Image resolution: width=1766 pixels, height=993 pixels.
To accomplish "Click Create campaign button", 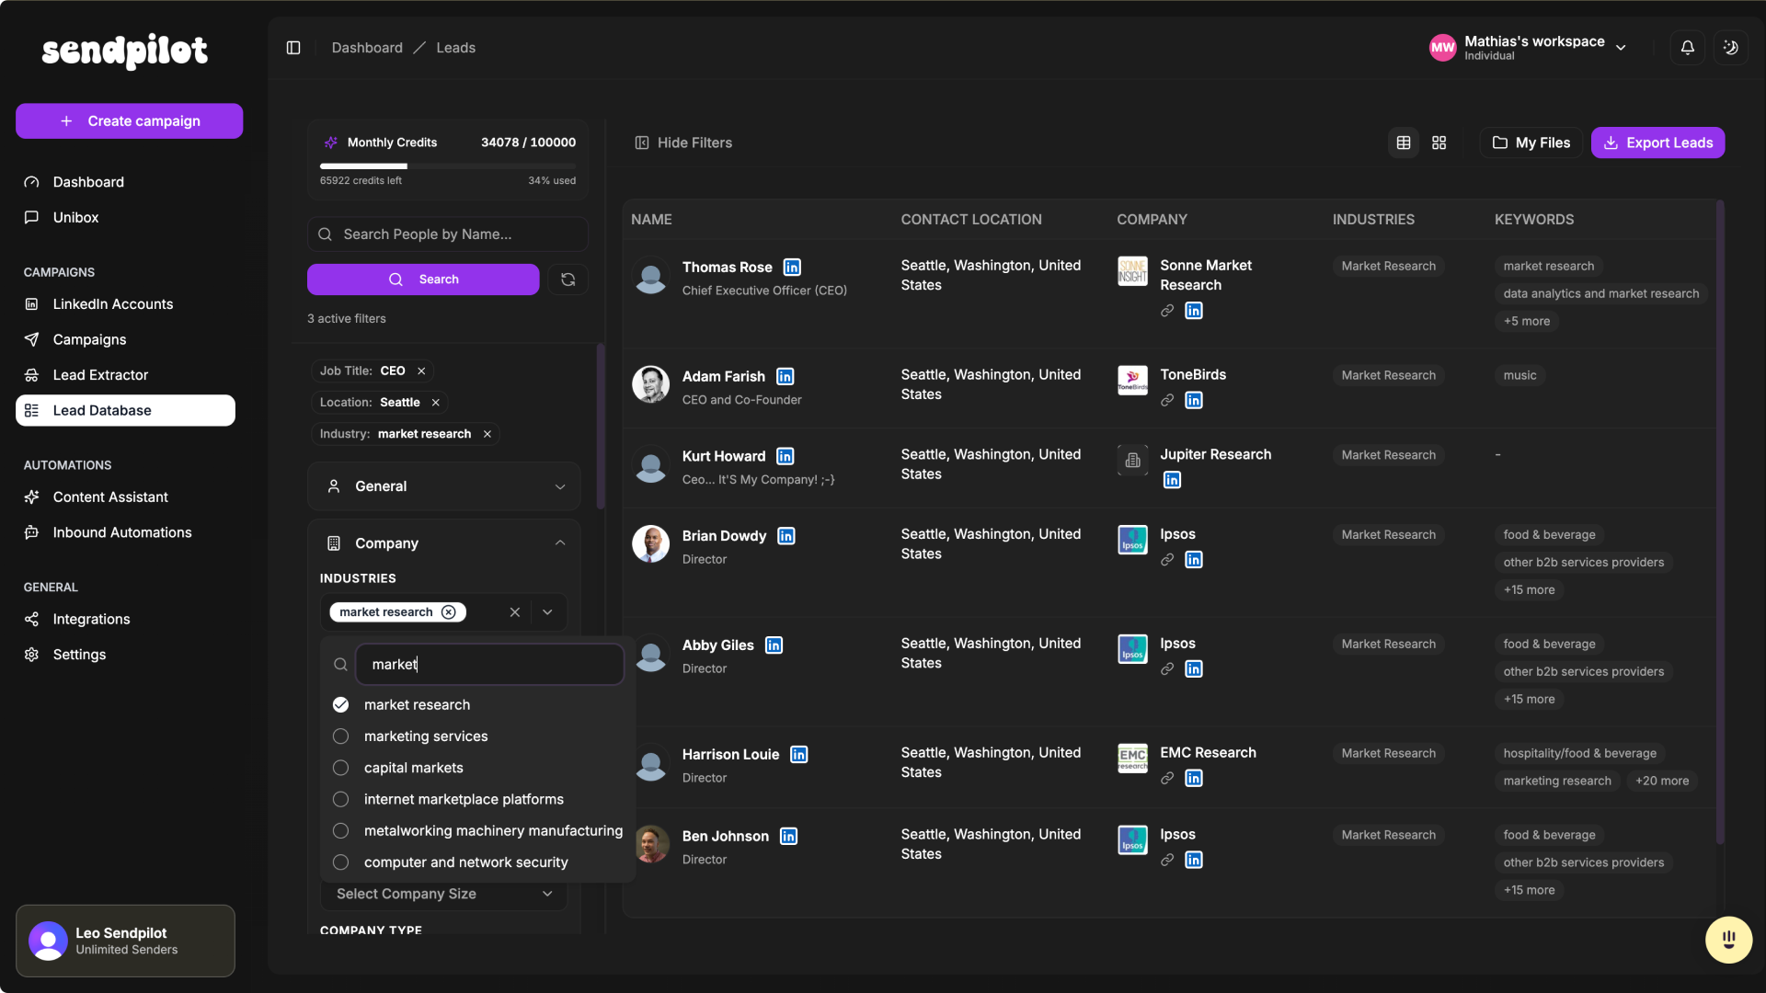I will [x=130, y=121].
